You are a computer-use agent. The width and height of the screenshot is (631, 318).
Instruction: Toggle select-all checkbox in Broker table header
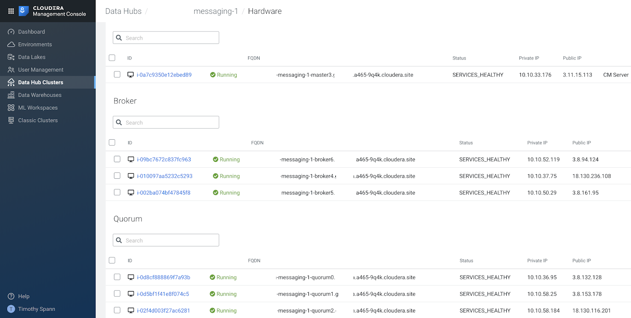click(112, 142)
